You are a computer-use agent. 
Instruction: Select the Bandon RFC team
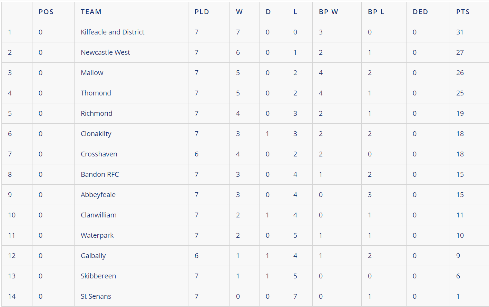point(99,174)
